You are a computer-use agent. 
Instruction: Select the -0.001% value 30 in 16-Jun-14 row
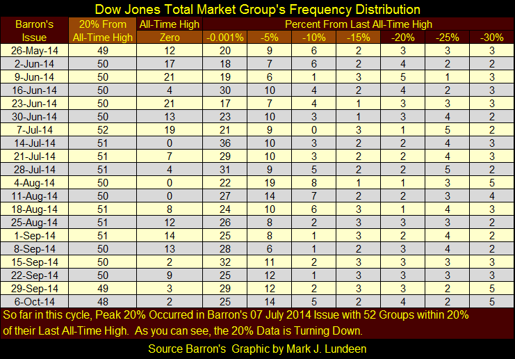[225, 90]
